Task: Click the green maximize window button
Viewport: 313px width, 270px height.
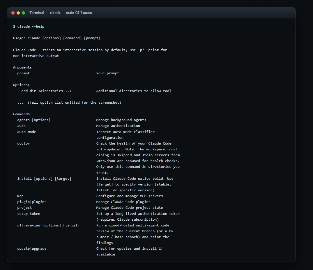Action: pyautogui.click(x=23, y=13)
